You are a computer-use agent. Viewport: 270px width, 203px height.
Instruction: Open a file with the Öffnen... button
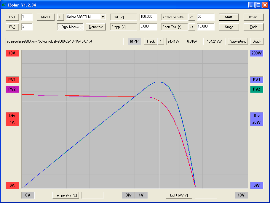click(253, 17)
